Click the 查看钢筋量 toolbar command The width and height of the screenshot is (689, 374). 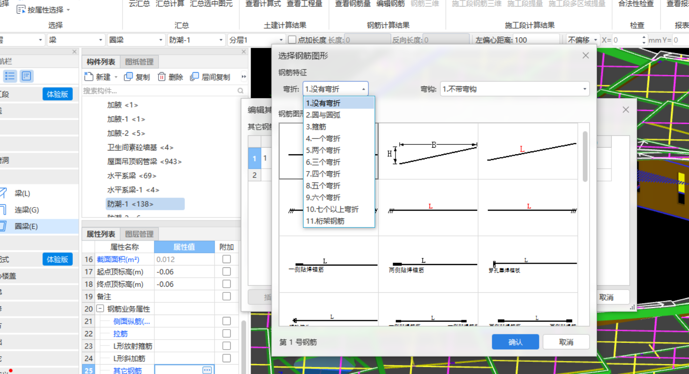[353, 4]
